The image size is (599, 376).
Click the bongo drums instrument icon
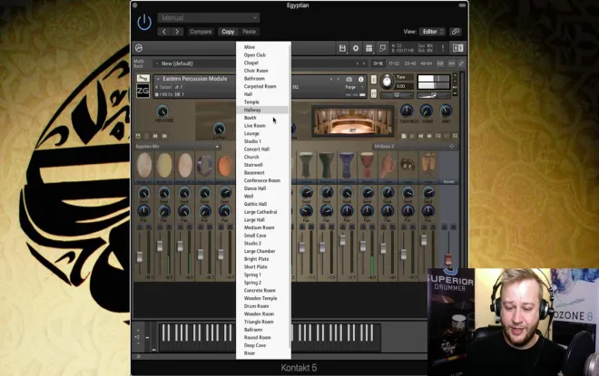(x=427, y=165)
